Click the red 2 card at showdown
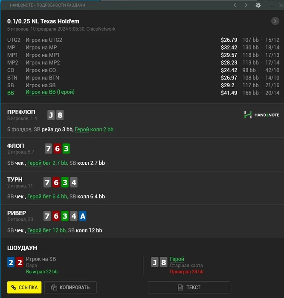This screenshot has width=284, height=298. click(20, 262)
